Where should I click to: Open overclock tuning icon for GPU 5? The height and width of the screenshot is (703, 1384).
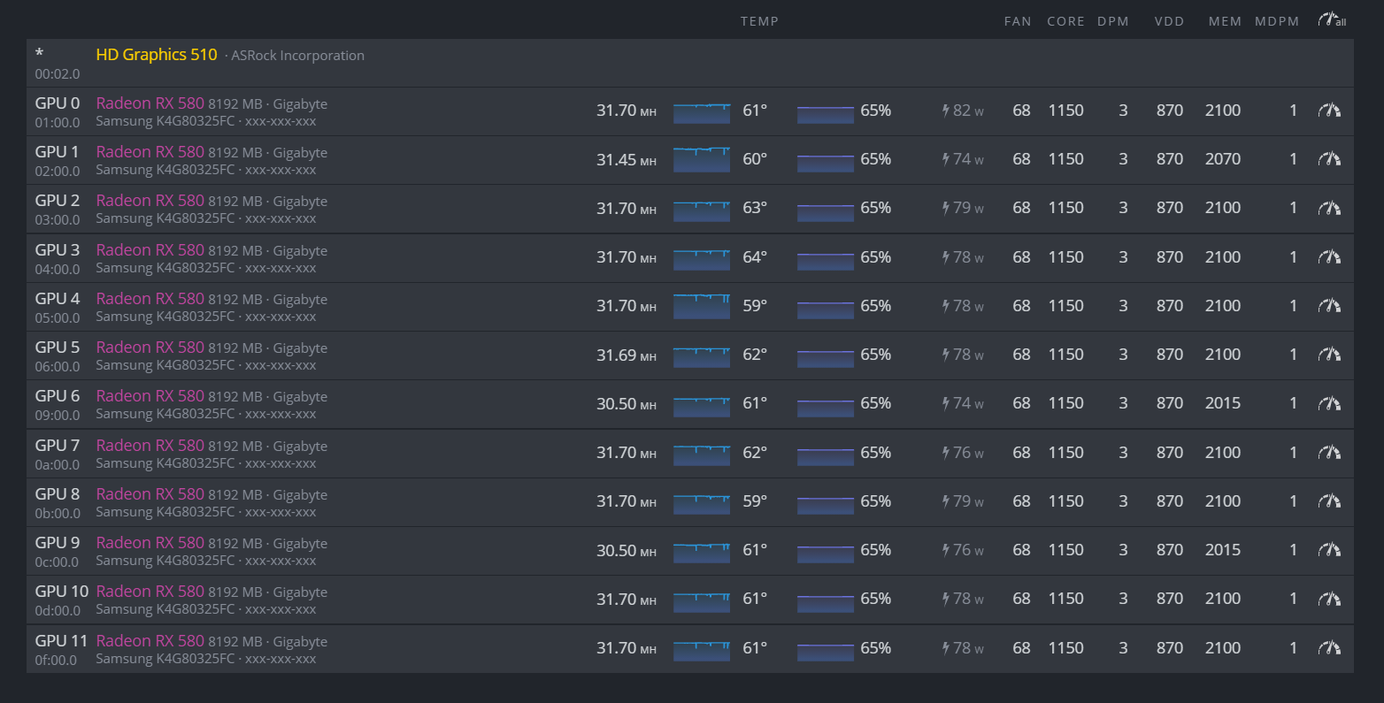1329,355
